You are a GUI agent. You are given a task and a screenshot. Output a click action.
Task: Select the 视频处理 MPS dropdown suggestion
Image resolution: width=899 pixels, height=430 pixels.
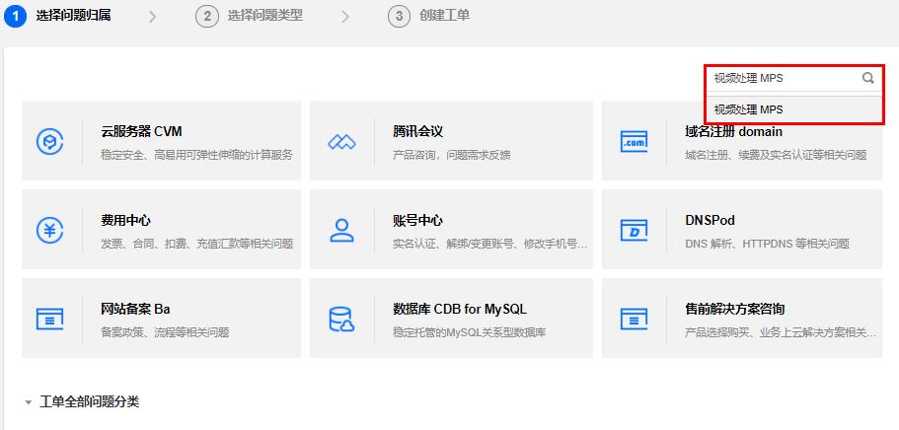(x=793, y=109)
